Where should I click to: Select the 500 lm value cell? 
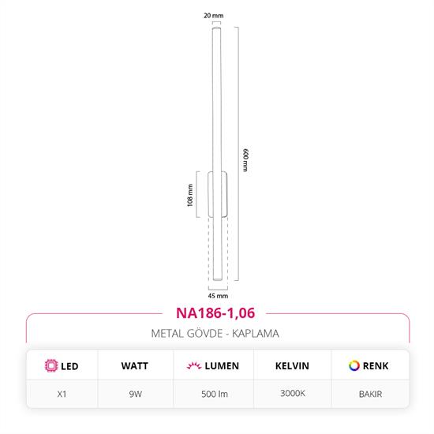click(215, 394)
